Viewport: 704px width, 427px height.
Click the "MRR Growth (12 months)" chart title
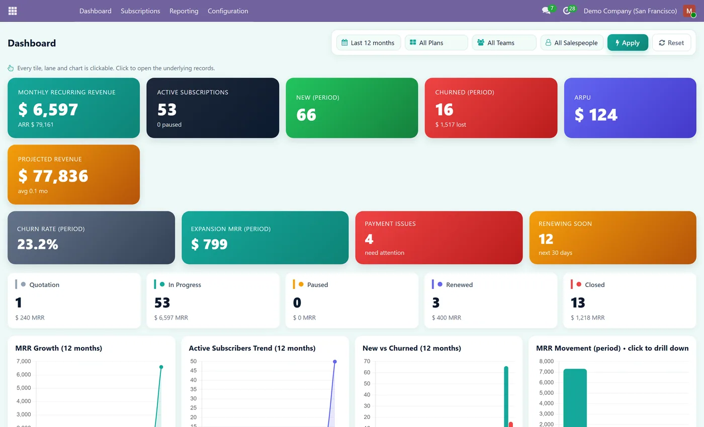coord(59,348)
